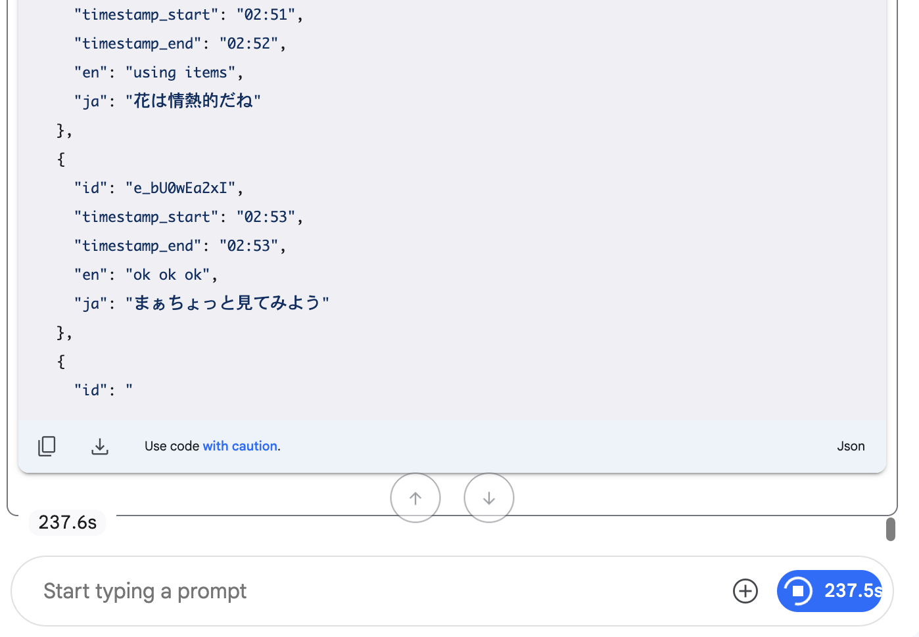919x637 pixels.
Task: Click the id value 'e_bU0wEa2xI'
Action: (x=180, y=188)
